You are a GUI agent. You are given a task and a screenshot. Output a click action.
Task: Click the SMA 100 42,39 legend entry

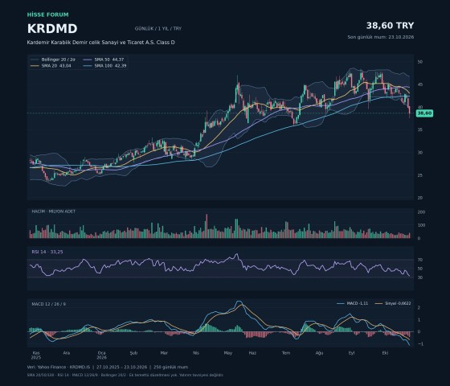pos(105,66)
